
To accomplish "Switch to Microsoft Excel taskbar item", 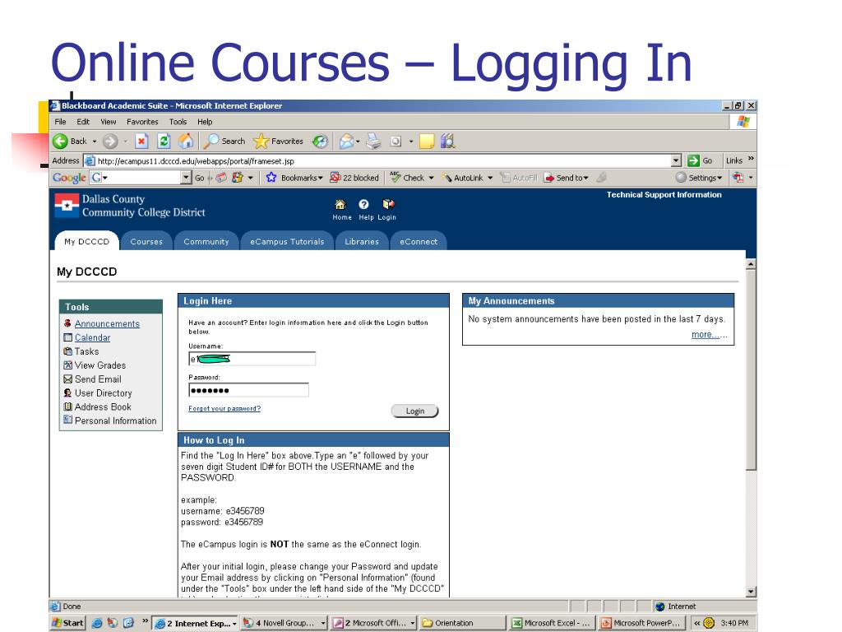I will 552,623.
